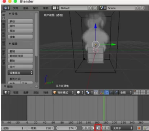Play the animation in reverse
The height and width of the screenshot is (131, 149).
[x=93, y=128]
